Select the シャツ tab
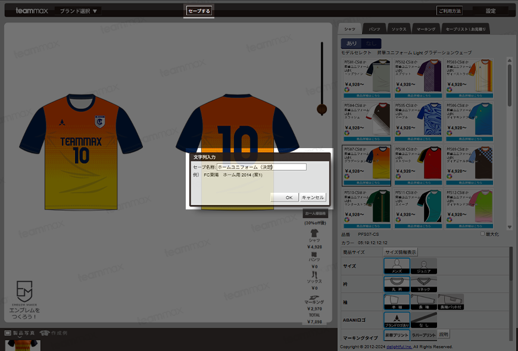This screenshot has width=518, height=351. (x=350, y=29)
